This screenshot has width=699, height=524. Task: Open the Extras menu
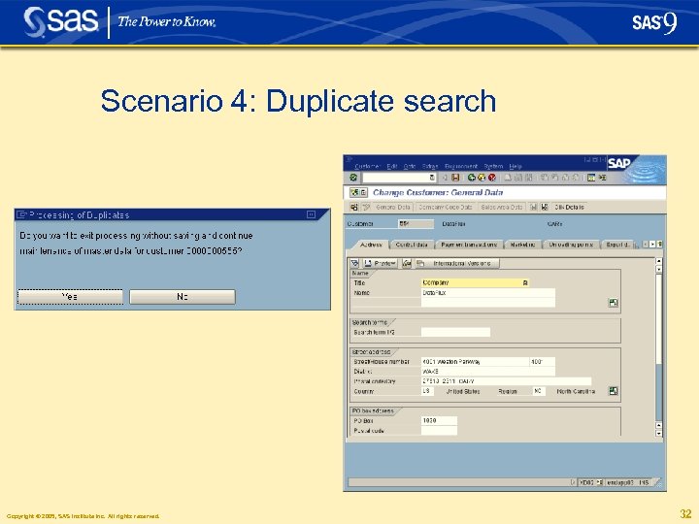point(430,166)
